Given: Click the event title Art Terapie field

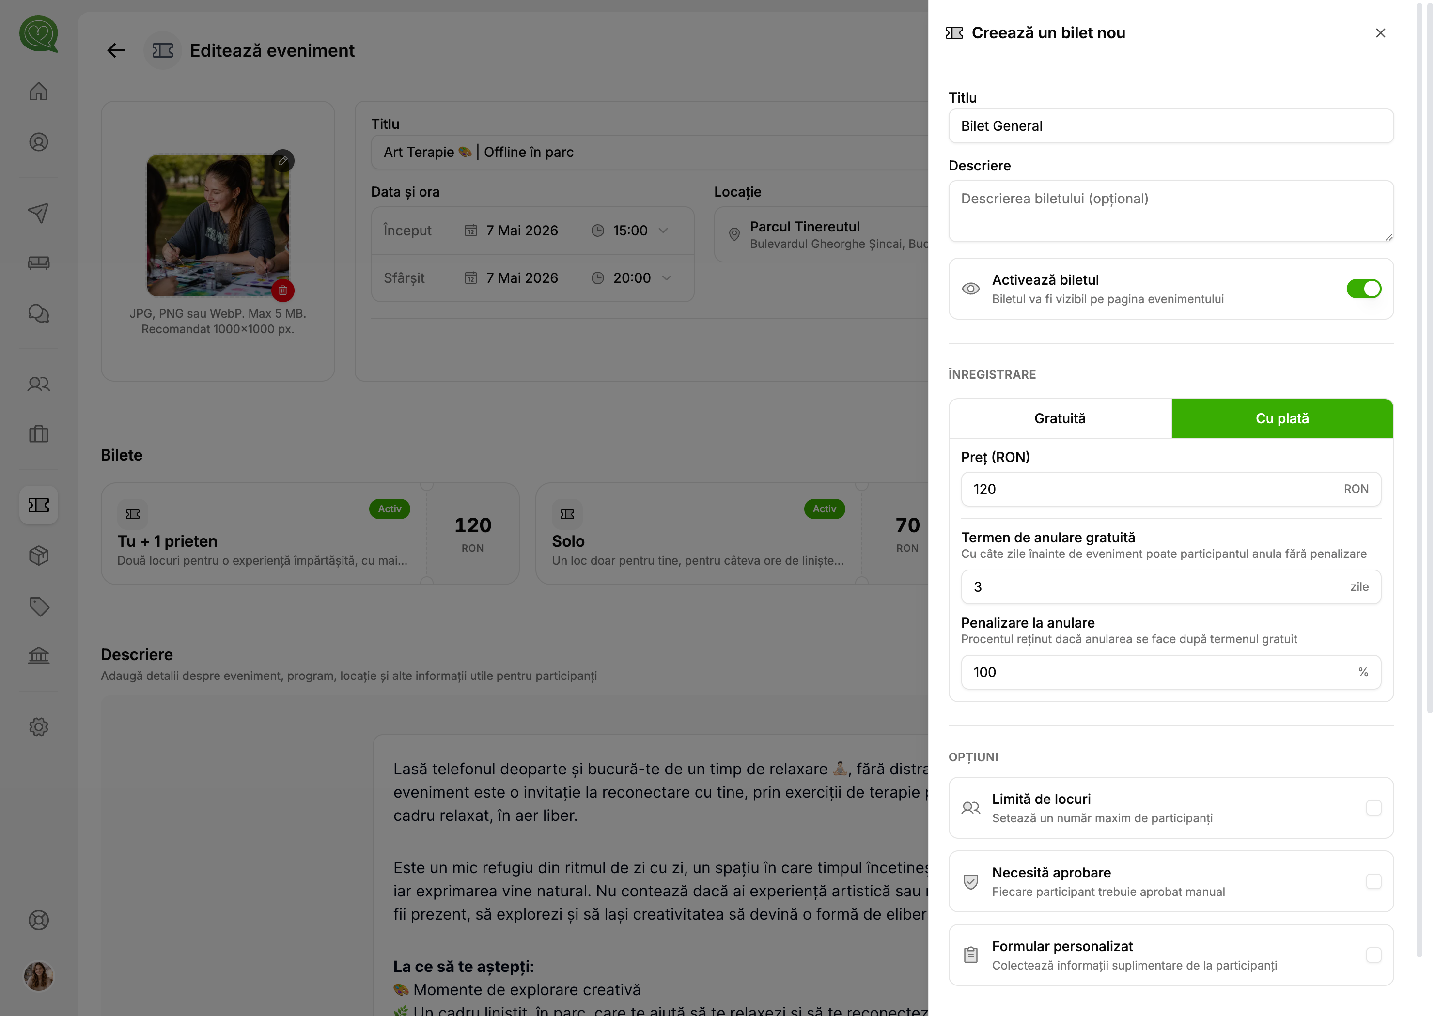Looking at the screenshot, I should coord(650,152).
